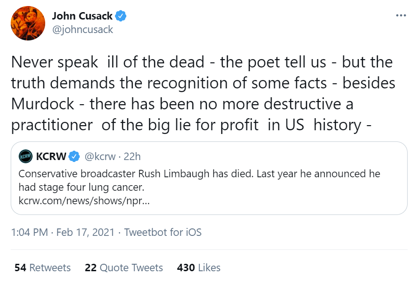Show the 22 Quote Tweets

point(124,268)
